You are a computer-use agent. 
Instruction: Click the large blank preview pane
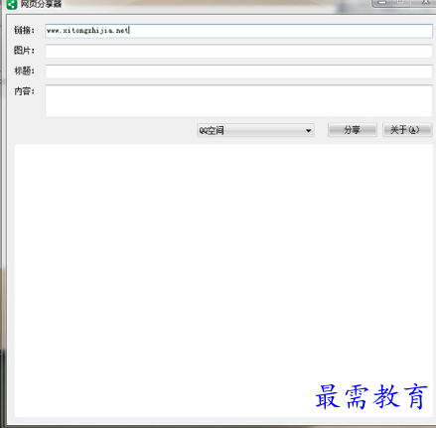click(x=223, y=280)
